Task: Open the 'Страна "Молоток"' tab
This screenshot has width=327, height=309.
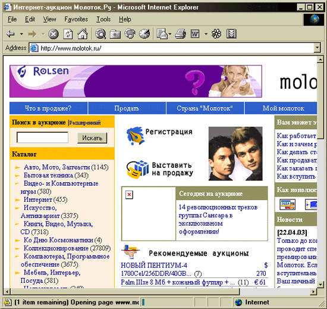Action: tap(205, 108)
